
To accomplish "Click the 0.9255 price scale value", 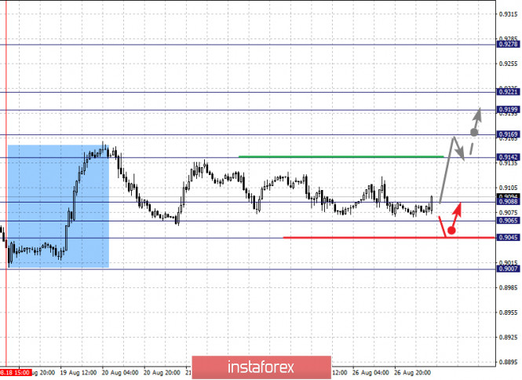I will click(509, 64).
